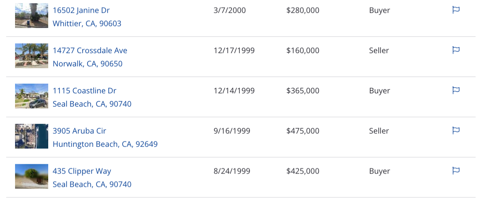Open the Clipper Way blurred thumbnail
The width and height of the screenshot is (484, 200).
(x=31, y=176)
